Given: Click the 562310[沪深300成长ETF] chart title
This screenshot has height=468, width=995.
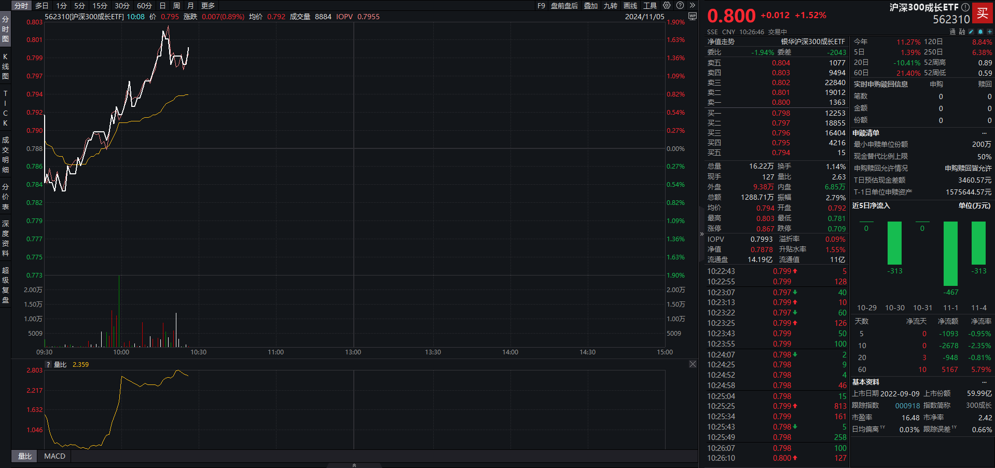Looking at the screenshot, I should coord(84,17).
